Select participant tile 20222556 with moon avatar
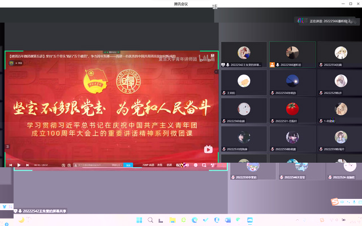362x226 pixels. [292, 82]
